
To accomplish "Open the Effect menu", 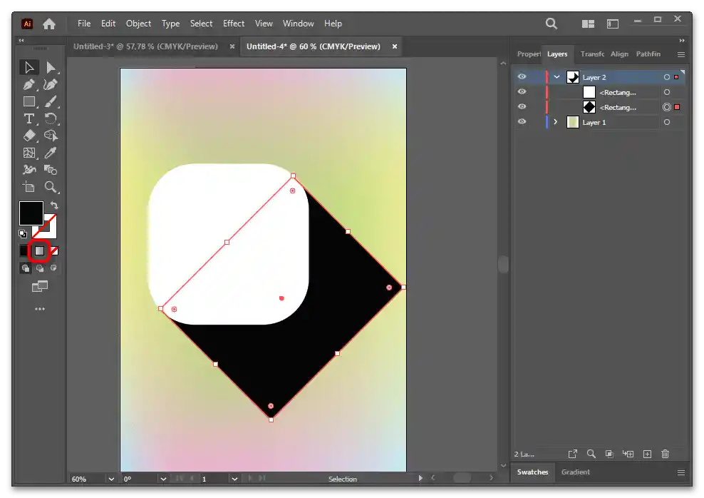I will click(234, 23).
